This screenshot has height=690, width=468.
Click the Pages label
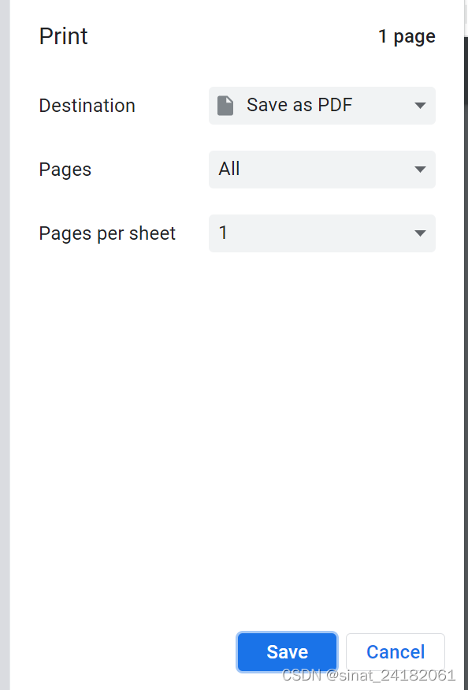[65, 169]
